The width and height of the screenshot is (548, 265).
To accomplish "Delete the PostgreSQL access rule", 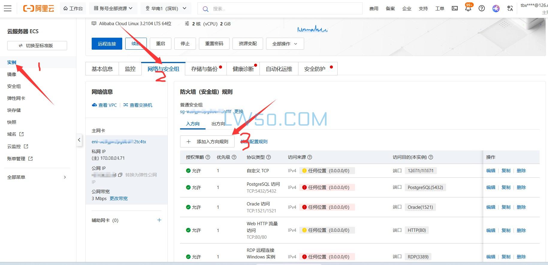I will point(521,188).
